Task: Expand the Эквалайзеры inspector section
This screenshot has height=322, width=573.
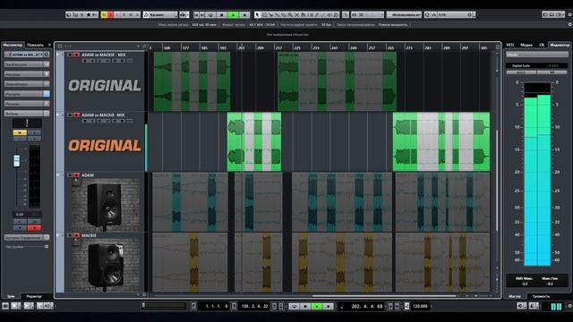Action: click(27, 84)
